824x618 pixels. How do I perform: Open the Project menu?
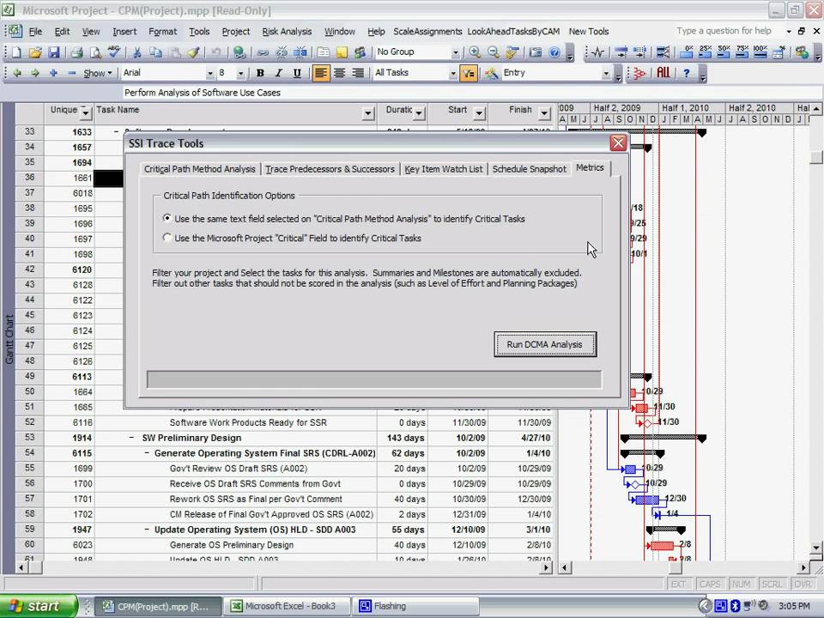point(235,32)
